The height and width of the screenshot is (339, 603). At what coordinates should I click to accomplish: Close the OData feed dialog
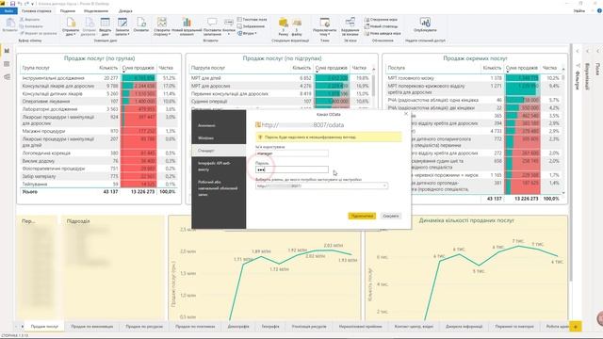[x=406, y=114]
